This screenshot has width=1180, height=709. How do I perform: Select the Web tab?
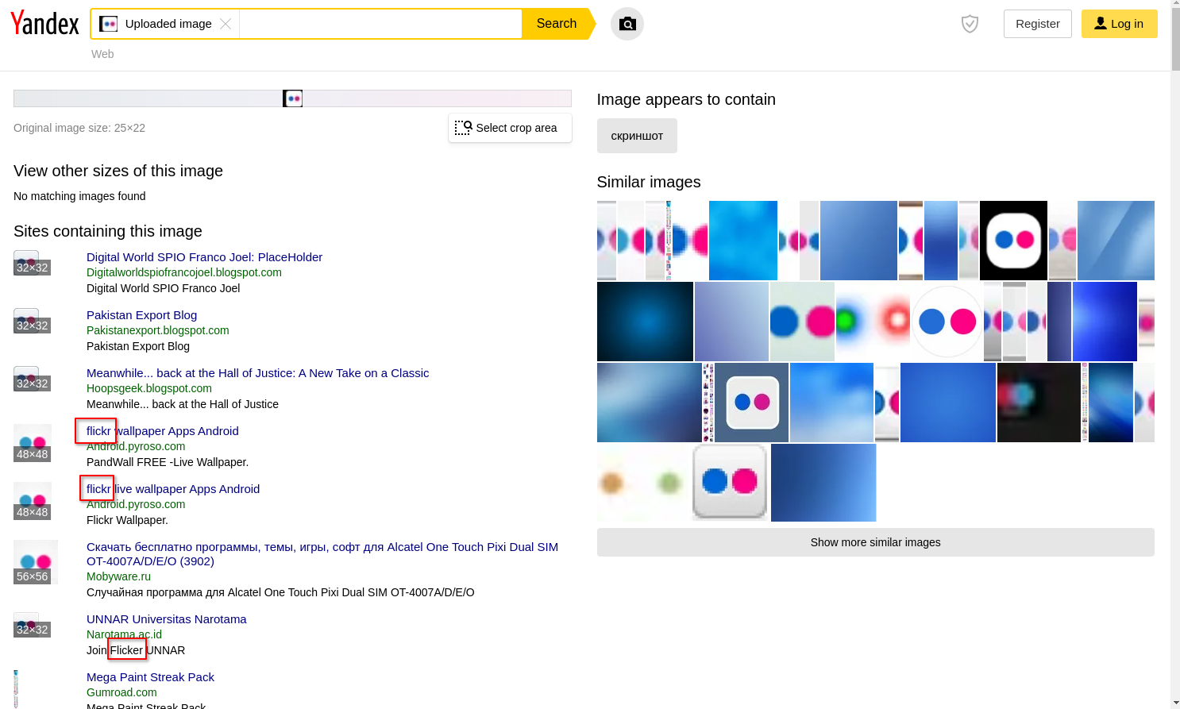click(102, 54)
